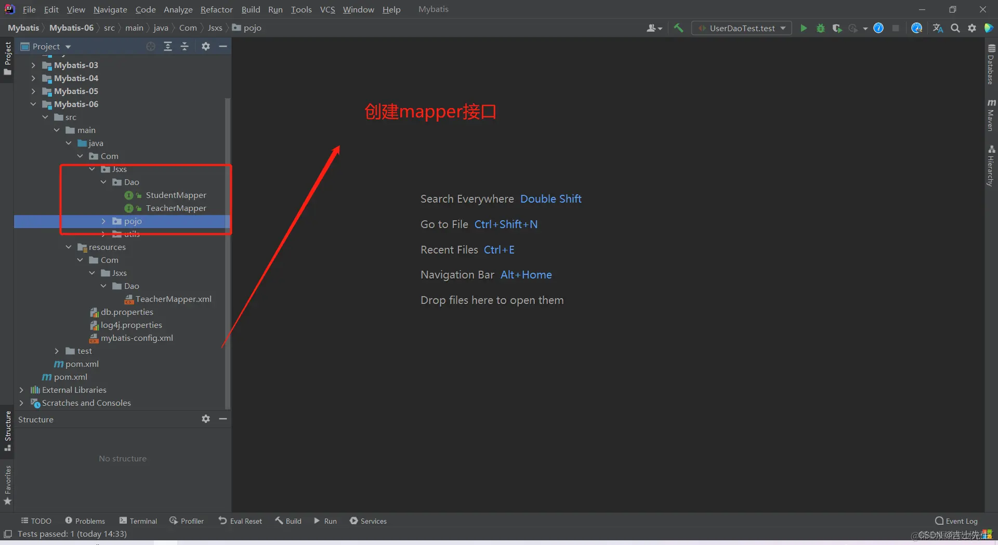Toggle the Maven side tool window
The image size is (998, 545).
click(991, 115)
